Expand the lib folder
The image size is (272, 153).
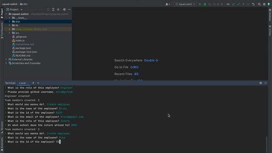[9, 25]
